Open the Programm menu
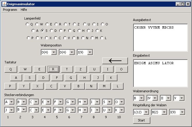The height and width of the screenshot is (127, 192). (10, 10)
